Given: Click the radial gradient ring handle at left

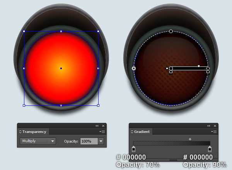Looking at the screenshot, I should click(x=134, y=68).
